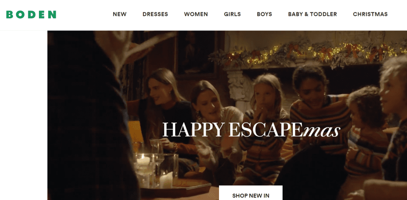Open the BOYS category
Viewport: 407px width, 200px height.
[x=264, y=14]
